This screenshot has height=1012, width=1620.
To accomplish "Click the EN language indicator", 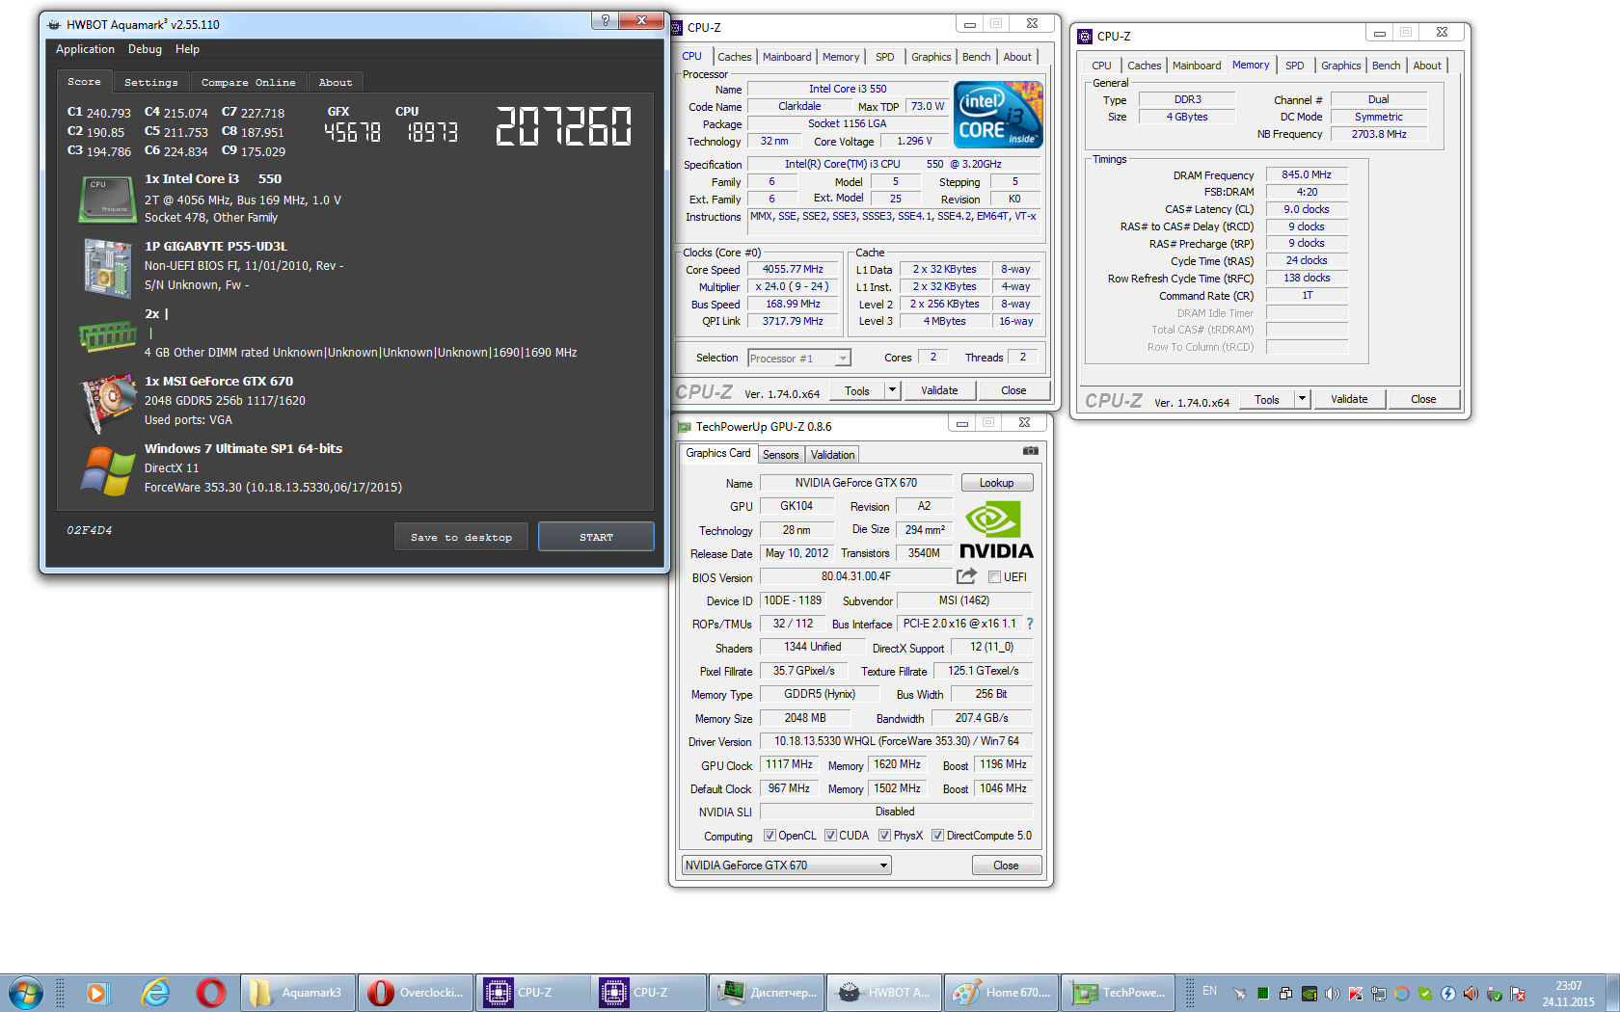I will [1209, 991].
